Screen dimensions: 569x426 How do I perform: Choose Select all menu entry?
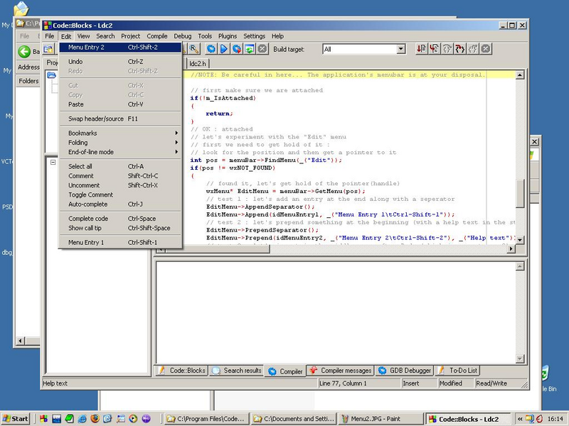(119, 166)
